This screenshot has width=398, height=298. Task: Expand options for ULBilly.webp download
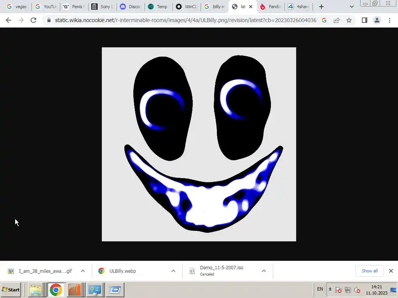173,271
